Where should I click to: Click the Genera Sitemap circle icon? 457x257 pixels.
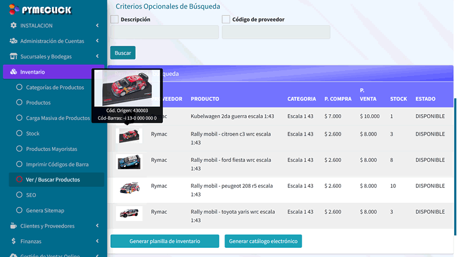pyautogui.click(x=19, y=210)
